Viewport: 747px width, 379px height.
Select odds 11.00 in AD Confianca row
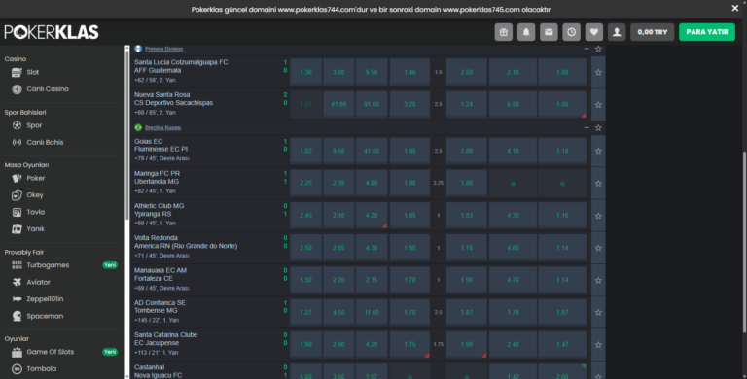(x=372, y=312)
